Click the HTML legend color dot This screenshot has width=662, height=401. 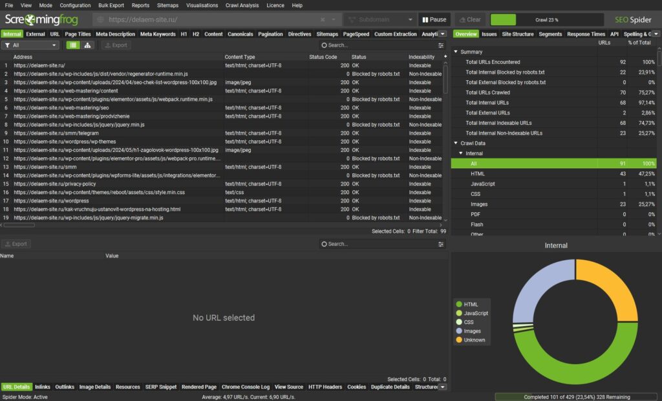tap(459, 304)
